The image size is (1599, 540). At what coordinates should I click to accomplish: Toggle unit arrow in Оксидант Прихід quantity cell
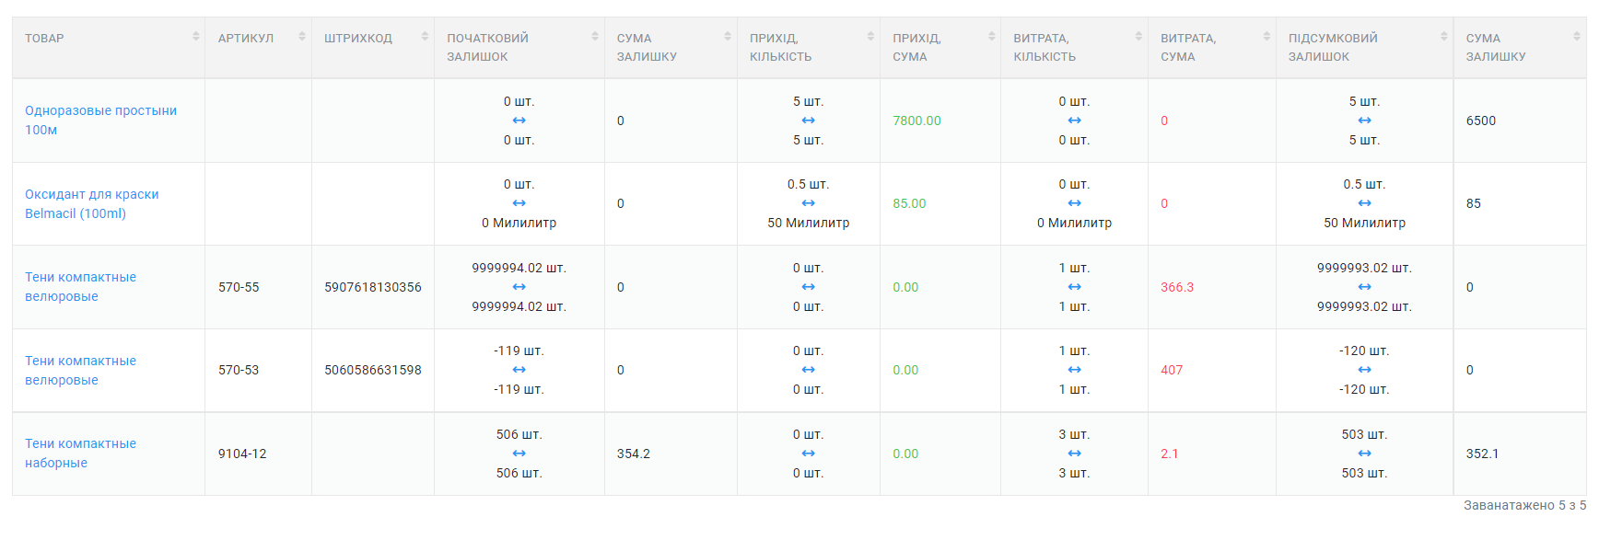tap(808, 203)
